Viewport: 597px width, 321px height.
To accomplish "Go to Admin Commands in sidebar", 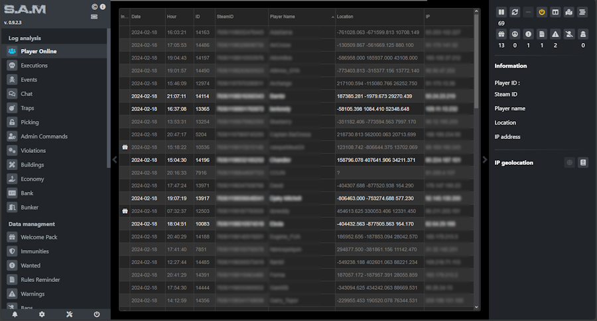I will 44,136.
